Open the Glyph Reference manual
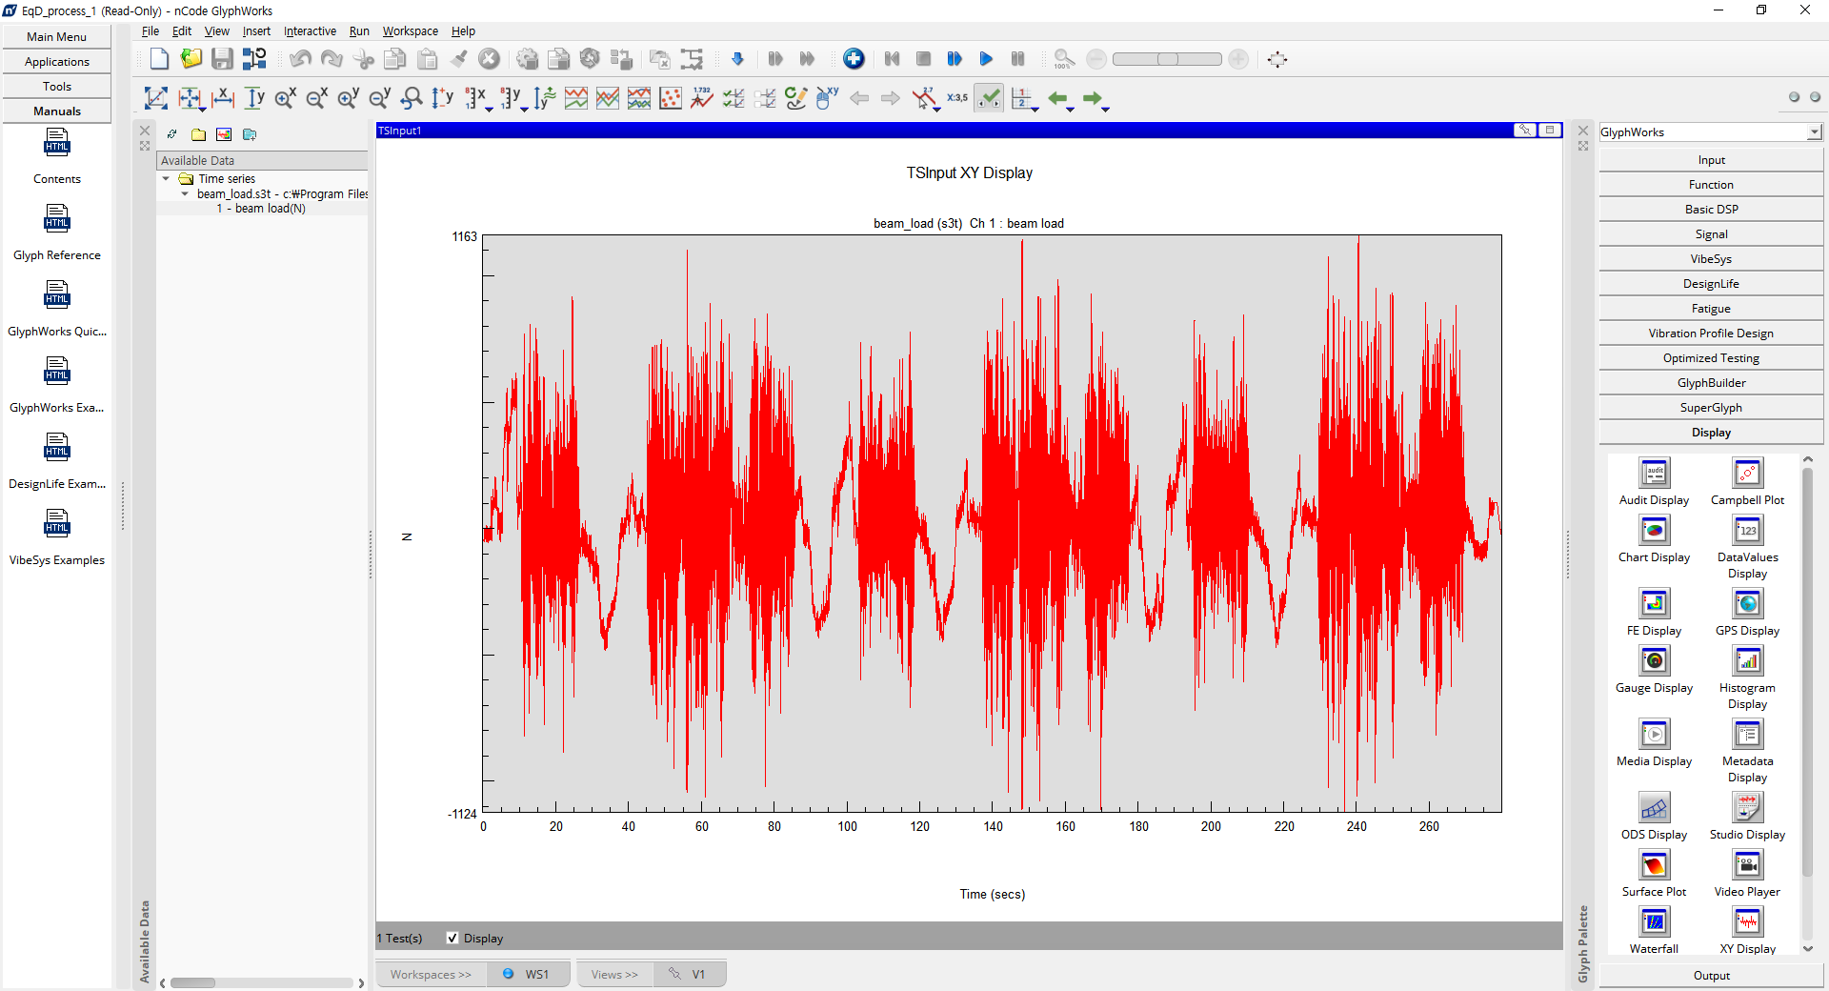Viewport: 1829px width, 991px height. click(57, 233)
